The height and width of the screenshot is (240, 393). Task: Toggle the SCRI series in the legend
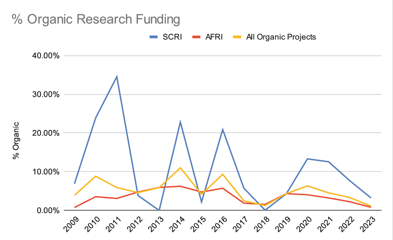click(x=154, y=37)
